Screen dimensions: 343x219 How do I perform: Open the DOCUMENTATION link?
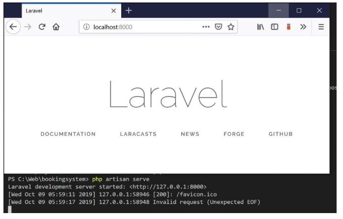point(68,134)
